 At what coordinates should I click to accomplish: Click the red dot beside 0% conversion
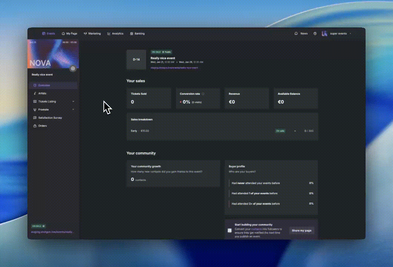pos(181,102)
